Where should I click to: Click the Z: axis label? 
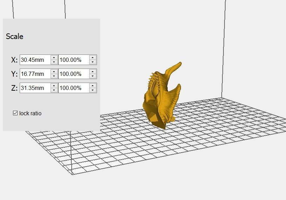tap(14, 88)
